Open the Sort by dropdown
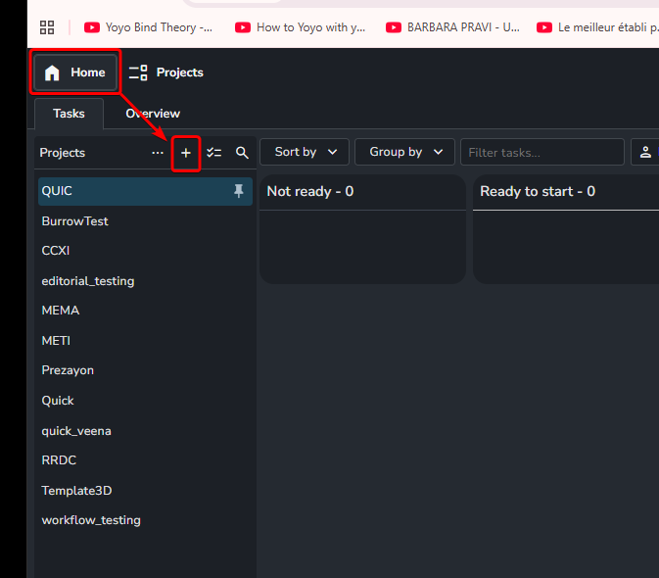Viewport: 659px width, 578px height. pyautogui.click(x=305, y=152)
